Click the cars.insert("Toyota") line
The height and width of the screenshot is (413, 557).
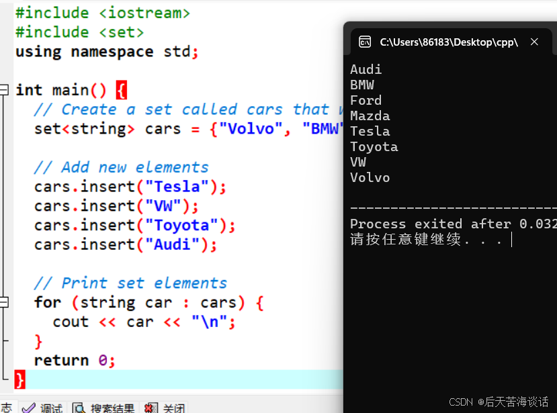[x=134, y=226]
